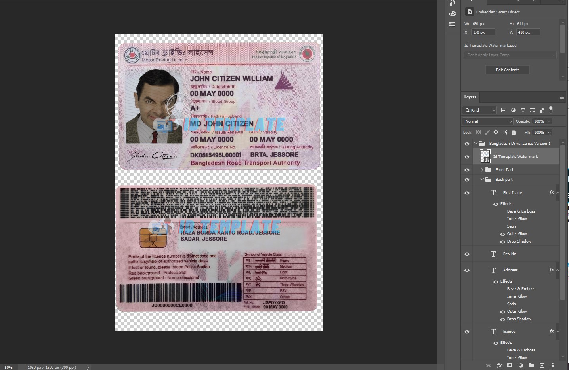The height and width of the screenshot is (370, 569).
Task: Open the grid table panel icon
Action: pos(452,25)
